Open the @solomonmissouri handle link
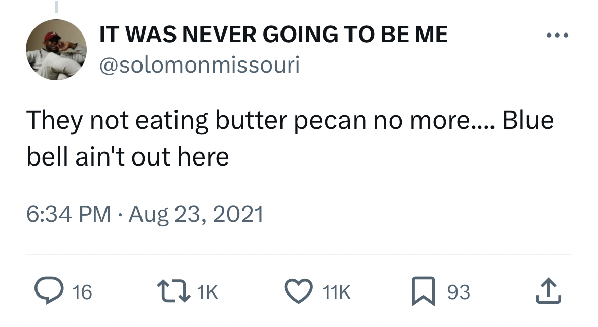Screen dimensions: 598x327 (199, 64)
